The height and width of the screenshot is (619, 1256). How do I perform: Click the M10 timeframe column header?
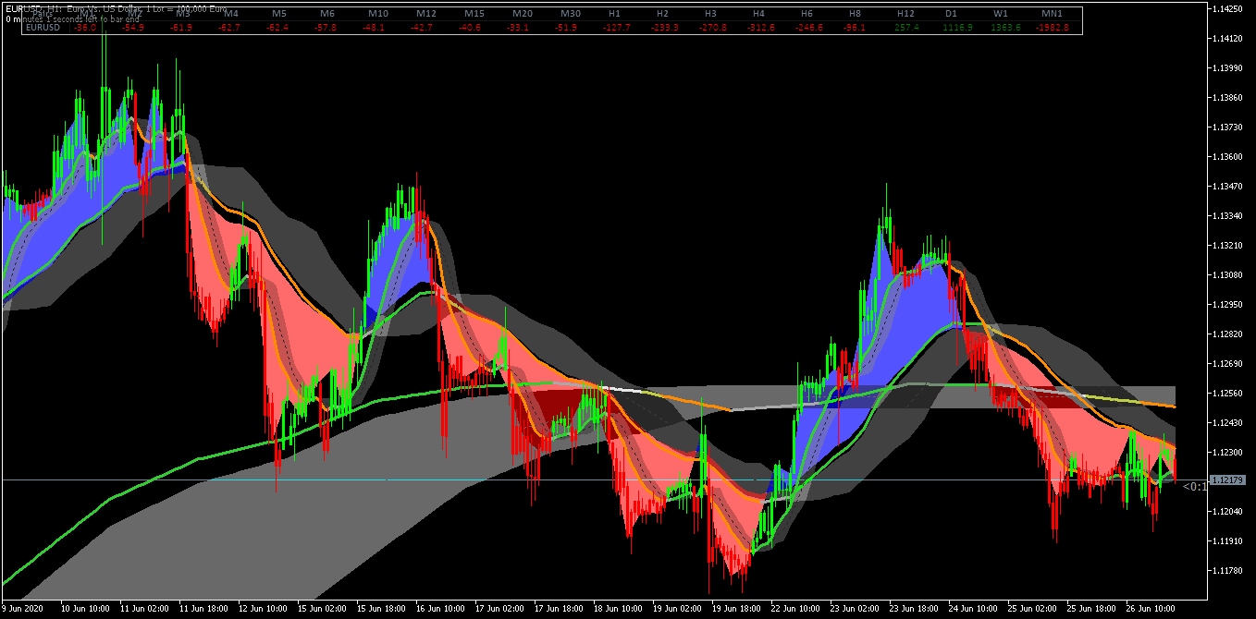[x=378, y=14]
